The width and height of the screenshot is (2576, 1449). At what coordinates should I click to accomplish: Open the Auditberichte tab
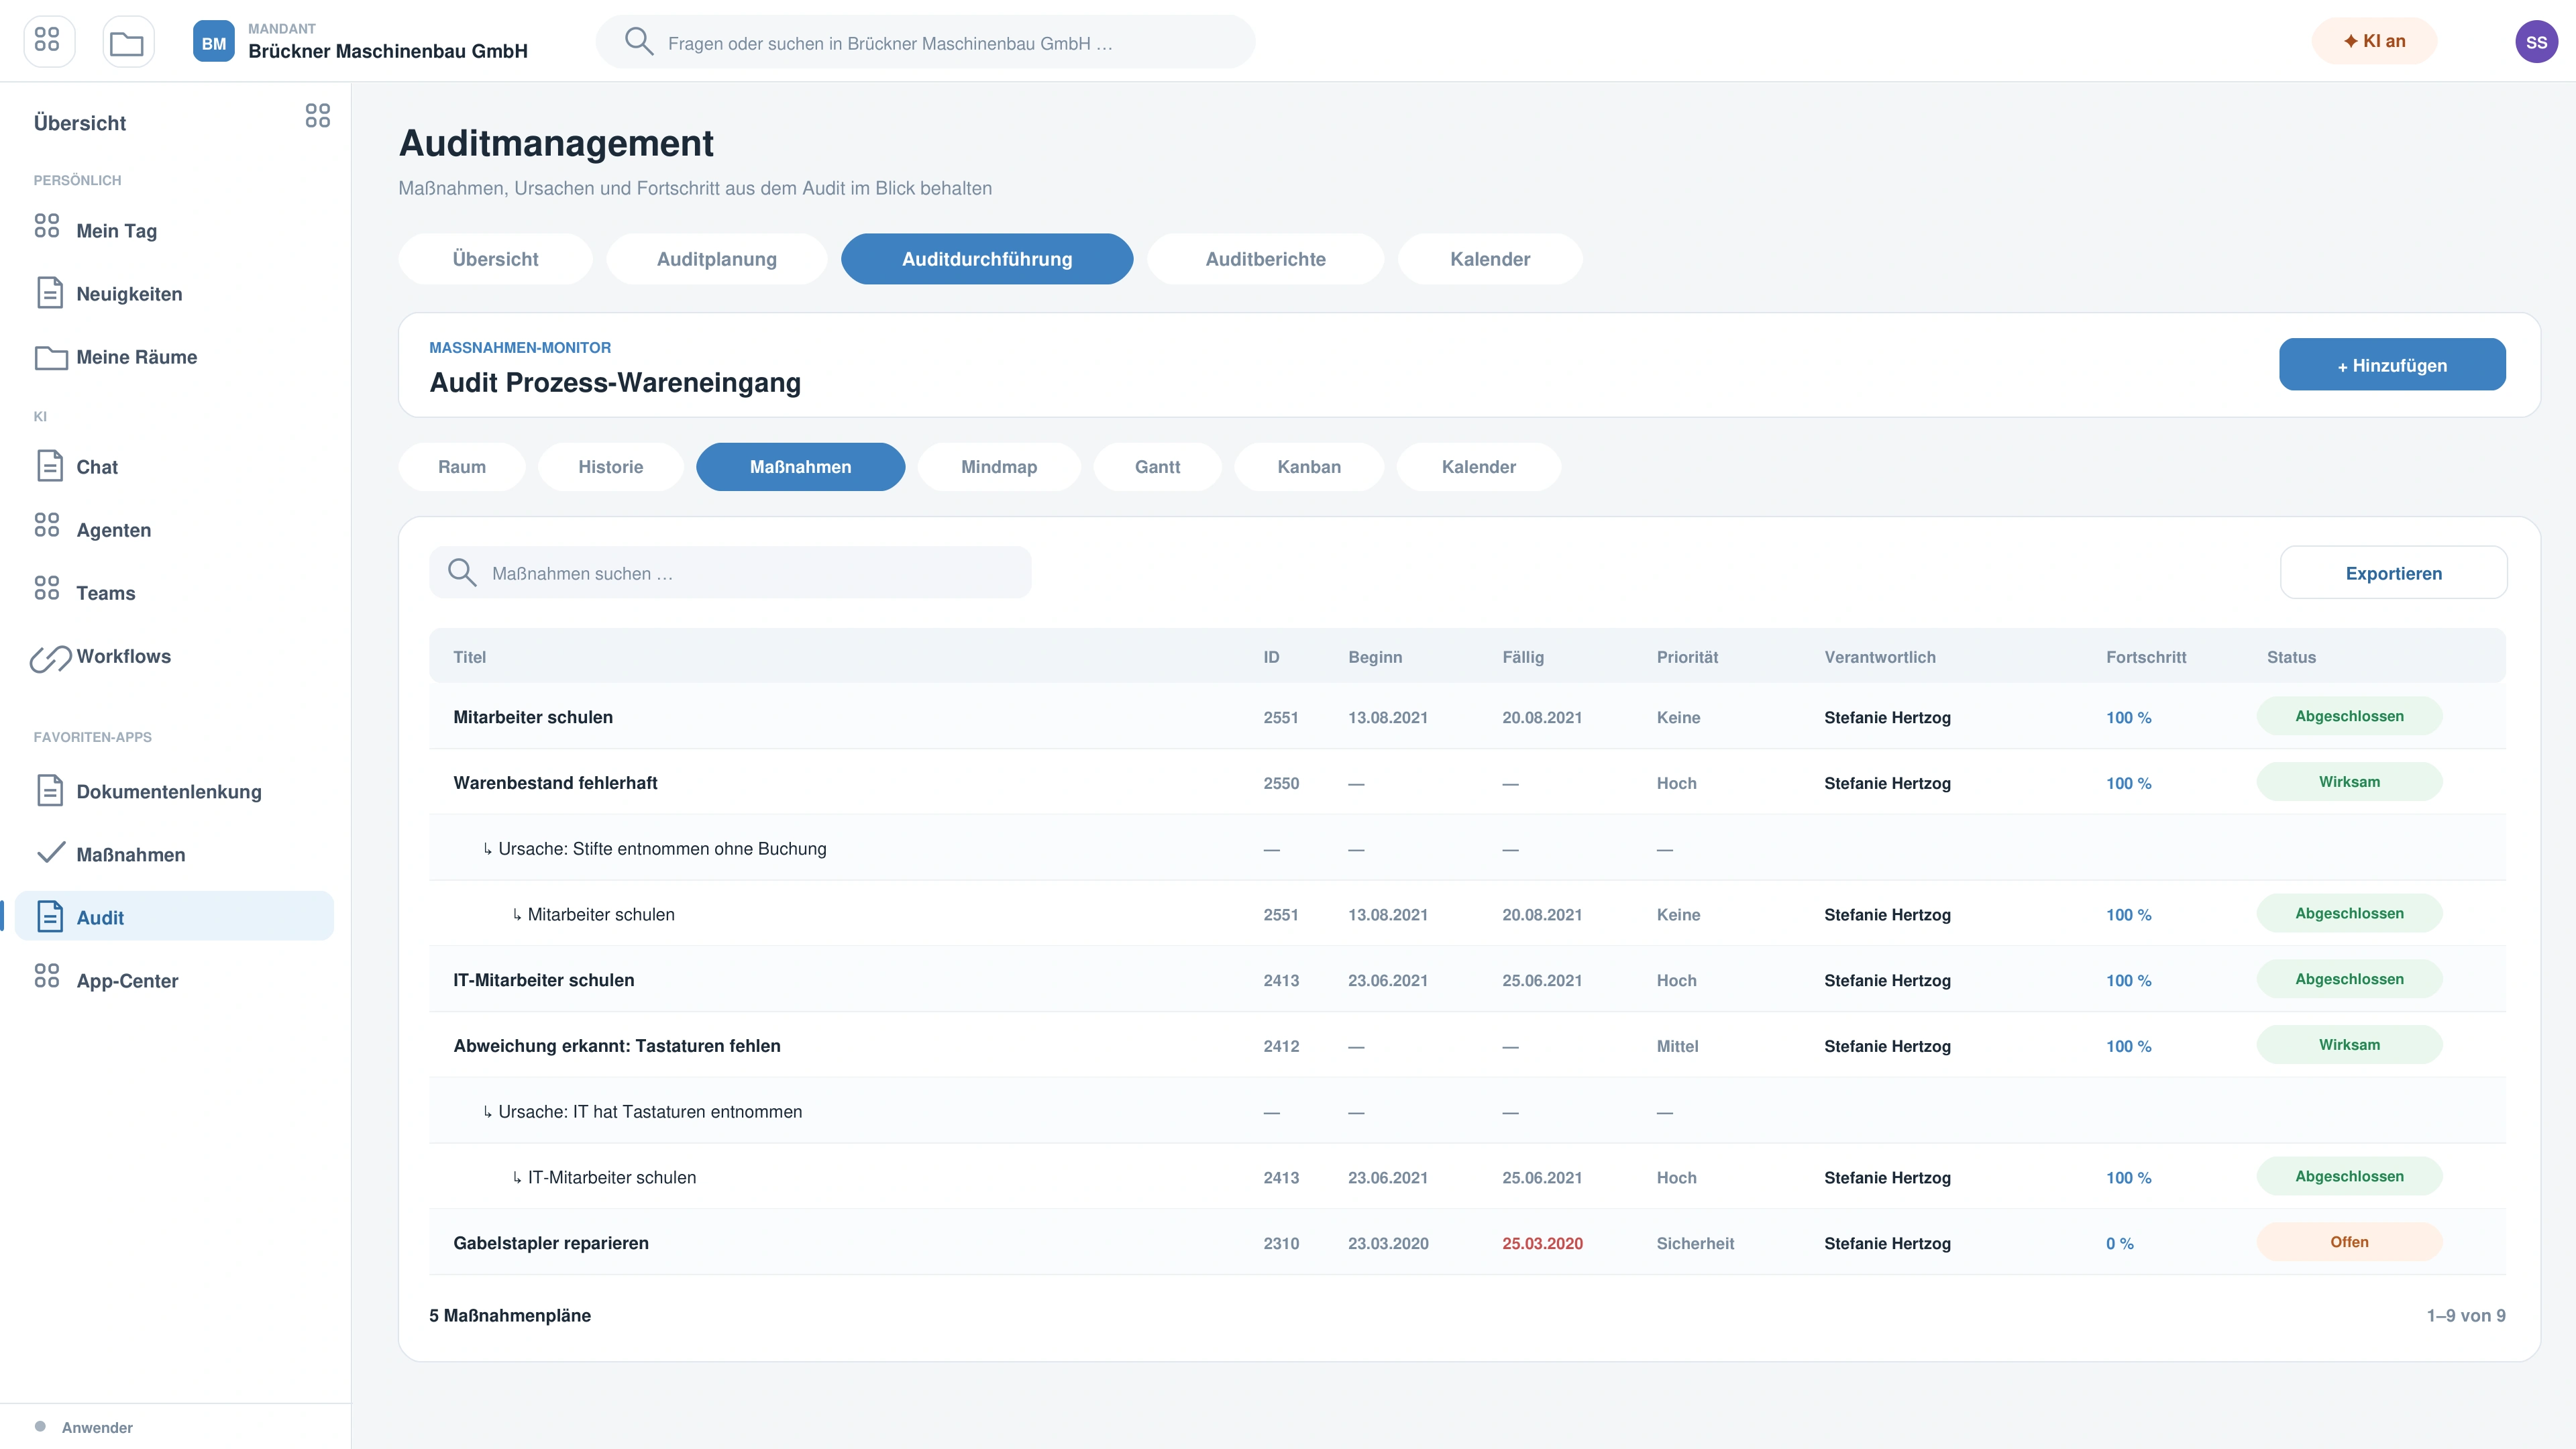pos(1265,259)
